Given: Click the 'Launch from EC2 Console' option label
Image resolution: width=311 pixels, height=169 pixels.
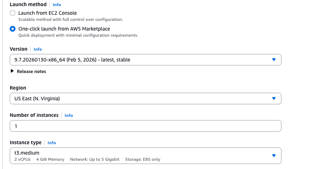Looking at the screenshot, I should tap(48, 13).
